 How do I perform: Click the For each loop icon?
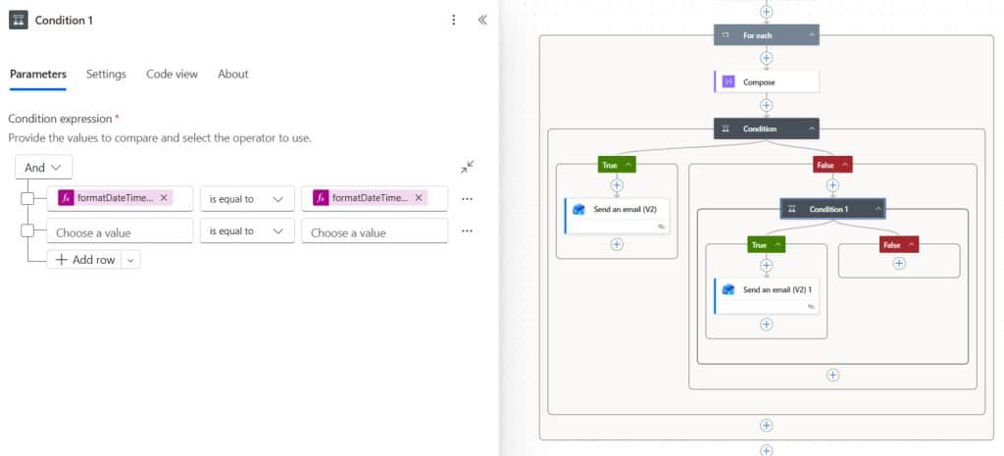(x=726, y=35)
